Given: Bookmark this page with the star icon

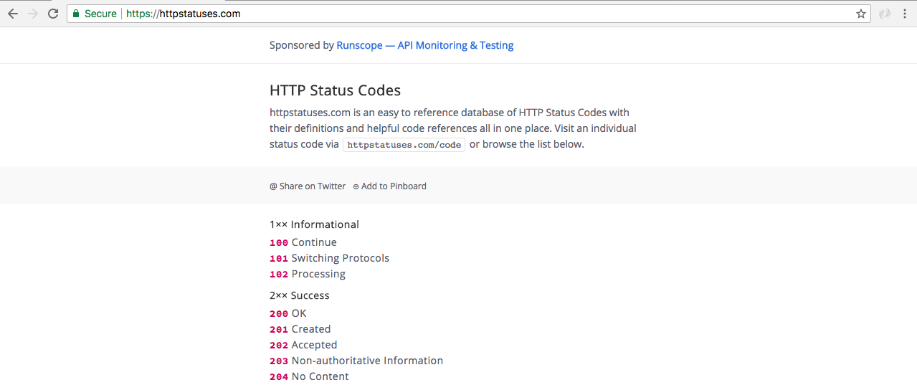Looking at the screenshot, I should 860,14.
